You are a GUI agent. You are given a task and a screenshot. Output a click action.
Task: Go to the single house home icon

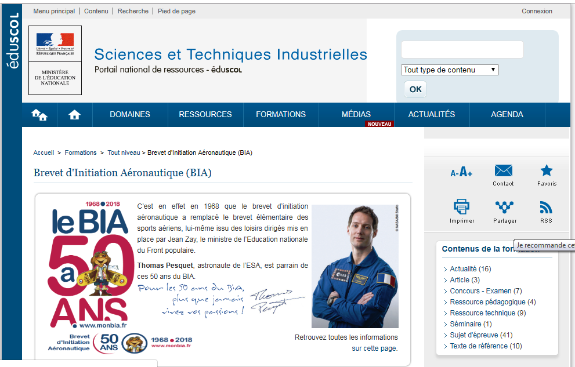pyautogui.click(x=74, y=115)
